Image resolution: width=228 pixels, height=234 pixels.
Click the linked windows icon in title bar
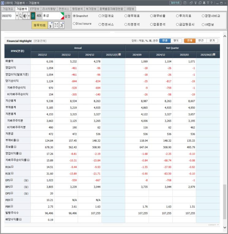(191, 3)
